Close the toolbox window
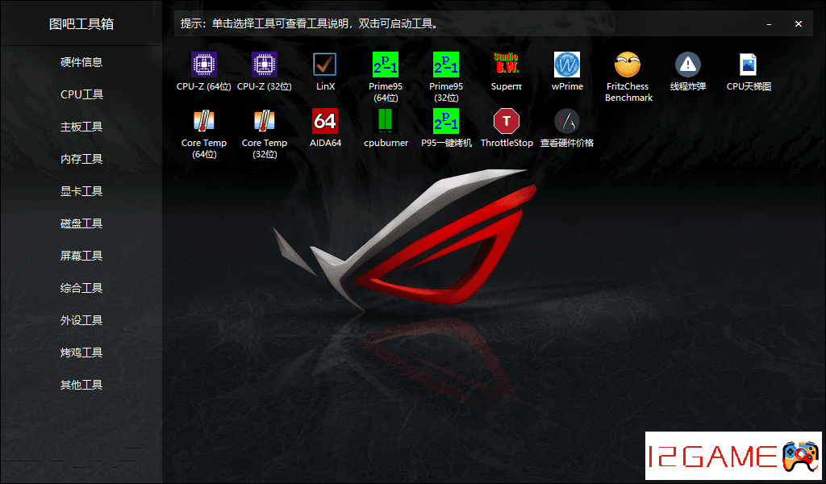 point(799,24)
